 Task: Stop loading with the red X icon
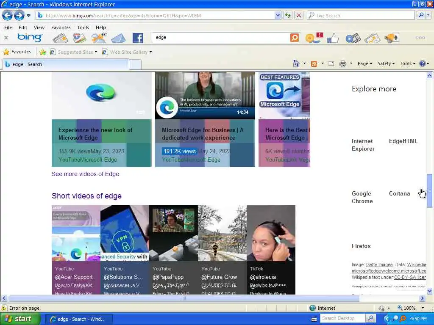pyautogui.click(x=299, y=16)
